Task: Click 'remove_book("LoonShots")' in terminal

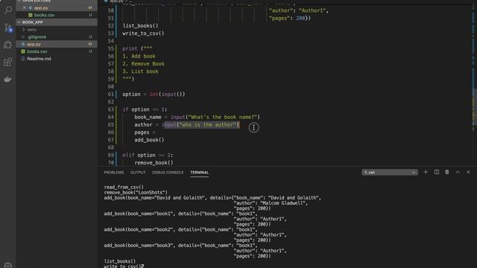Action: pos(136,192)
